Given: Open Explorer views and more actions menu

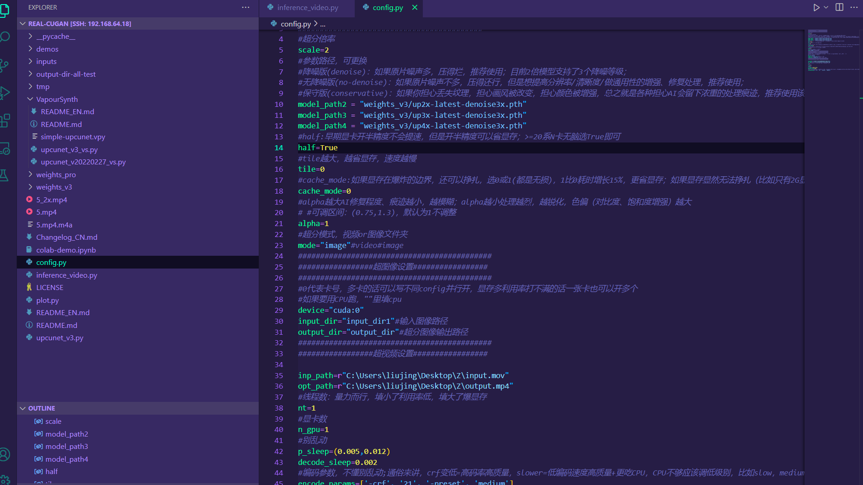Looking at the screenshot, I should coord(246,7).
